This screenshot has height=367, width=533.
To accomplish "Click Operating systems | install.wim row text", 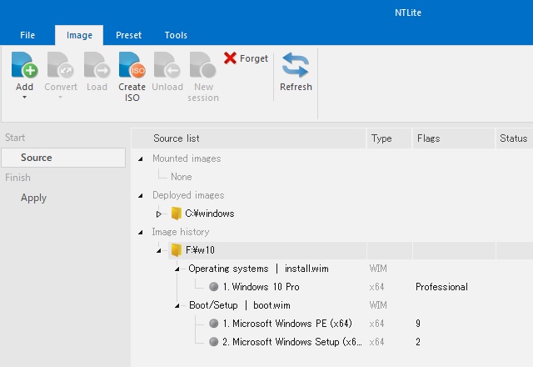I will [x=259, y=269].
